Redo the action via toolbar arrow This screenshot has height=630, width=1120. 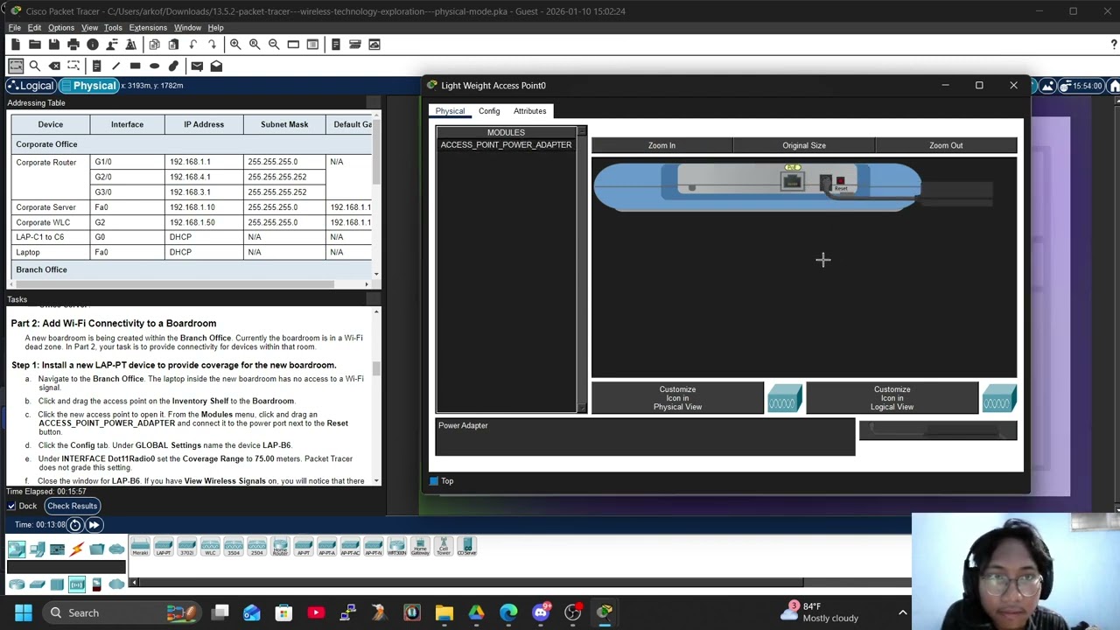[212, 45]
